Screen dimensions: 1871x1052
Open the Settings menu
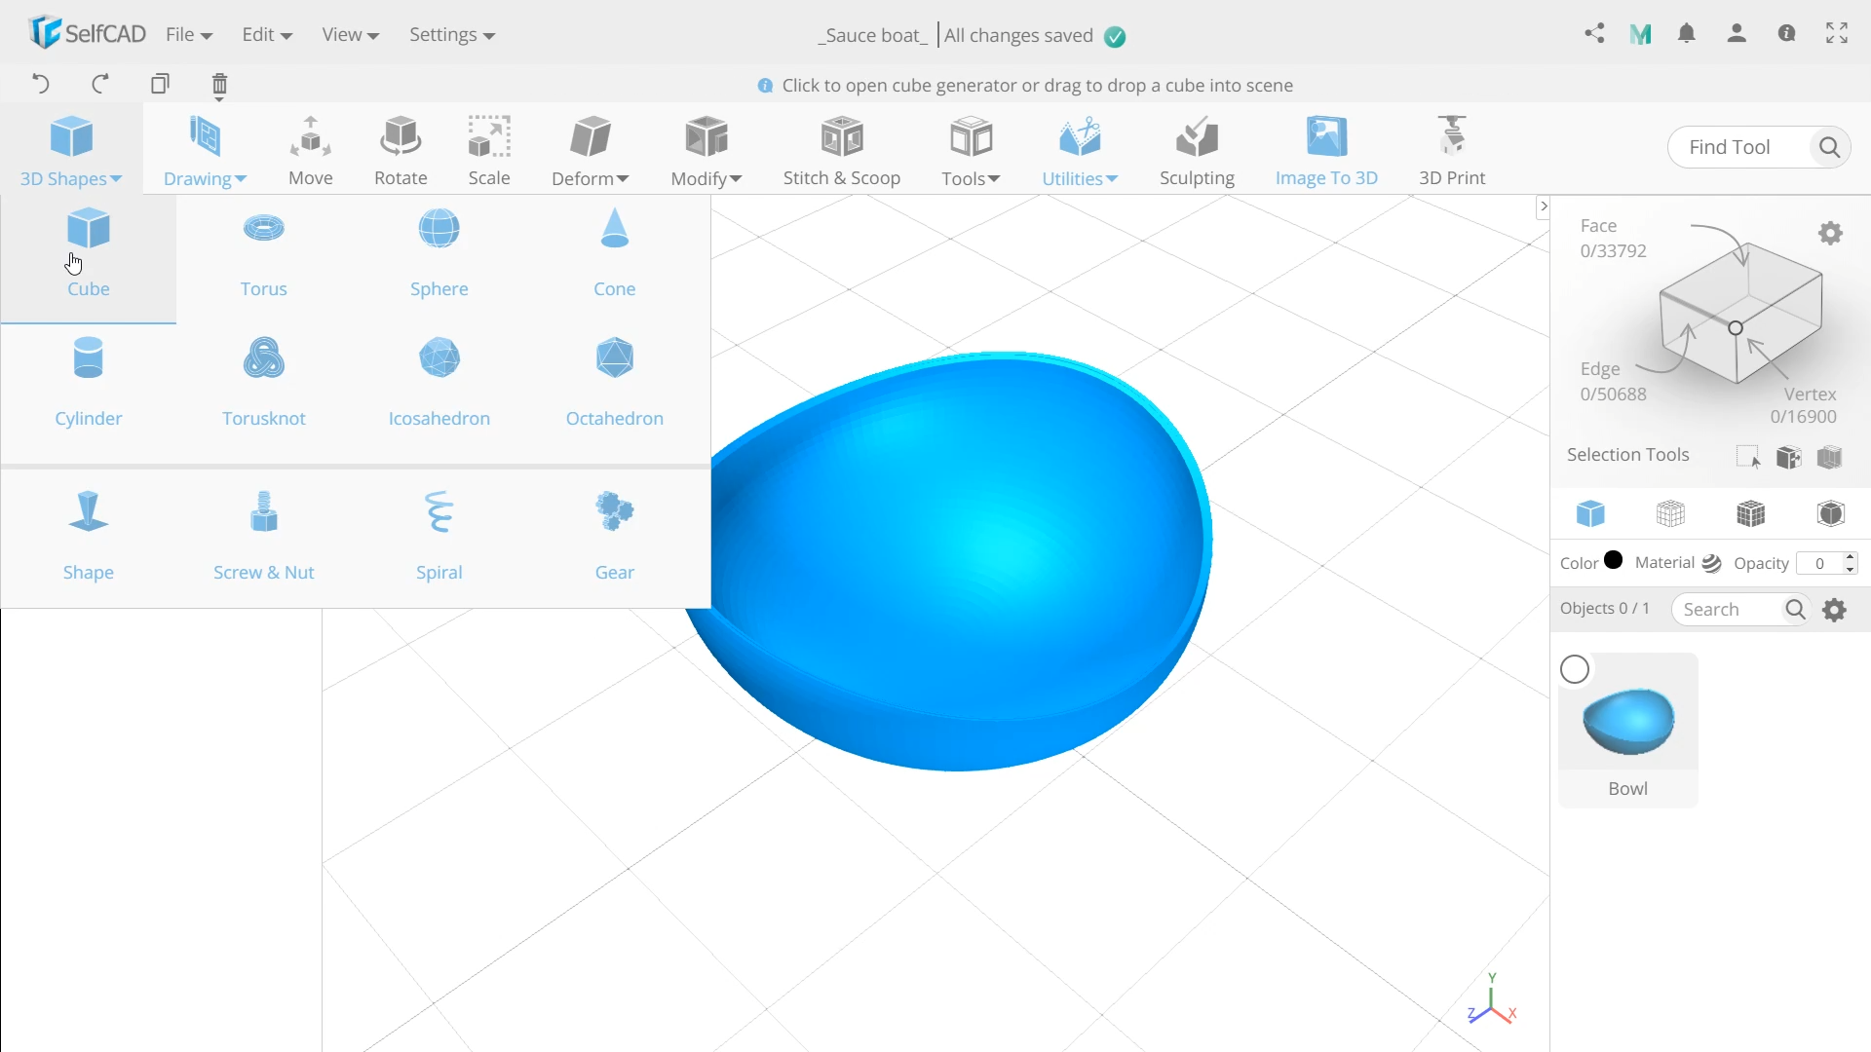click(x=452, y=35)
